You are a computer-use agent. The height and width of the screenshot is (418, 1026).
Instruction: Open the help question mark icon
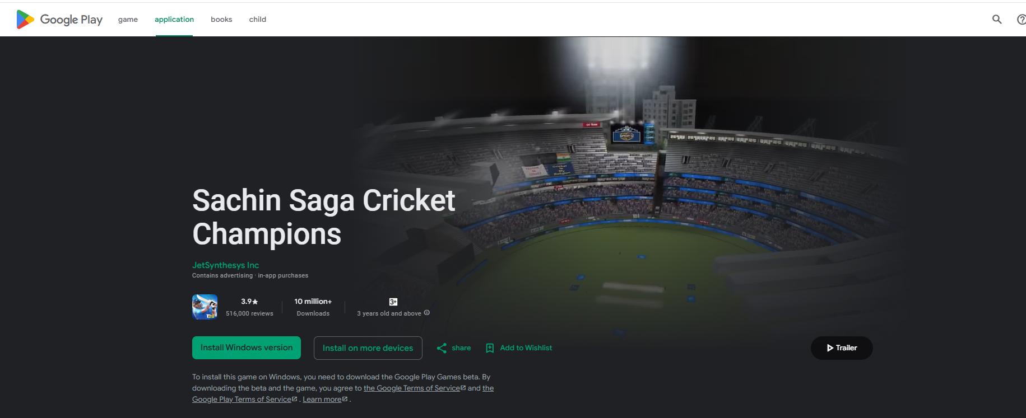pos(1022,20)
